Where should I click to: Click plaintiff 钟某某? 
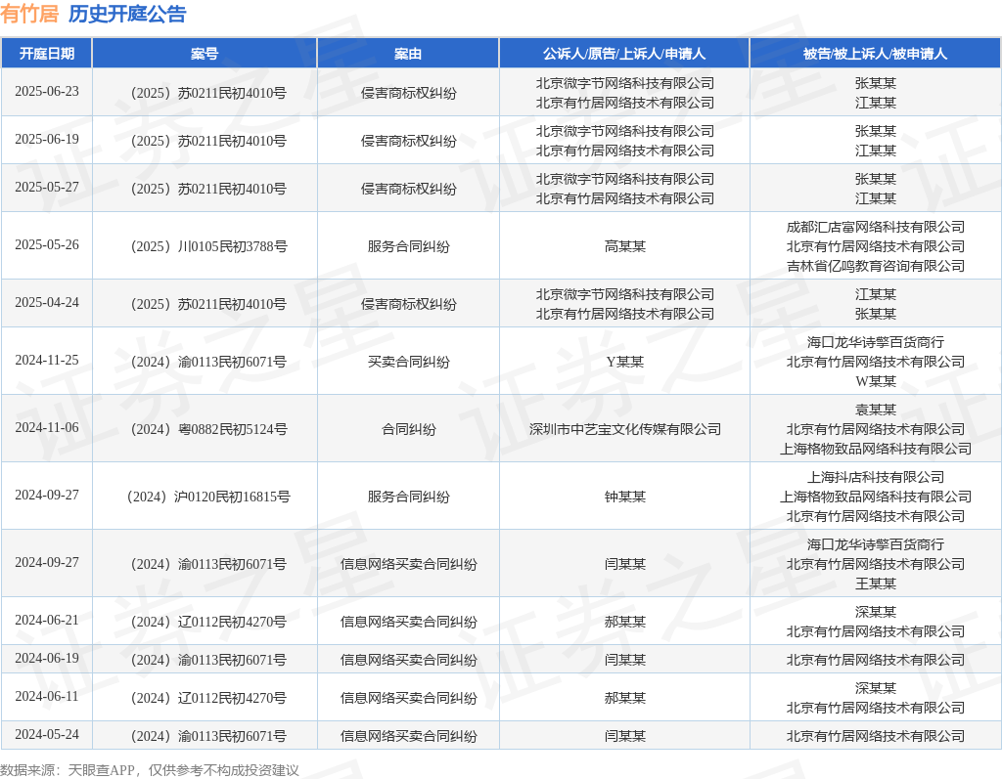(625, 497)
